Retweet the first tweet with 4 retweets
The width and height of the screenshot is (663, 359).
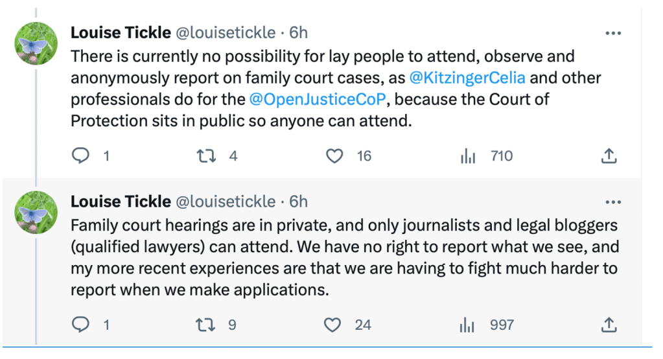point(206,156)
